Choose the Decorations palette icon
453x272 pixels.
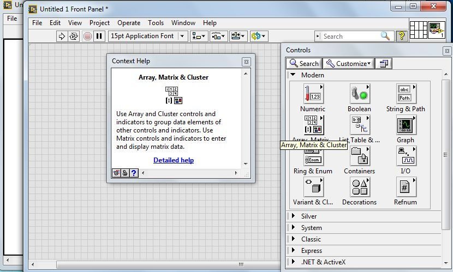[359, 188]
